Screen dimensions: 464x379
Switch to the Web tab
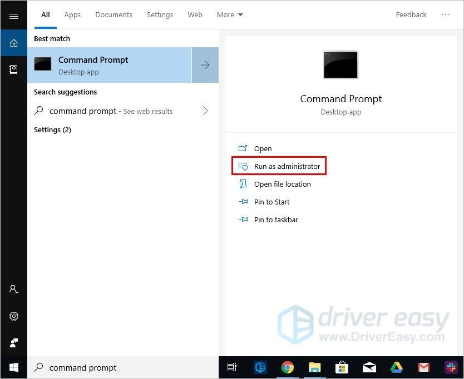(x=195, y=15)
